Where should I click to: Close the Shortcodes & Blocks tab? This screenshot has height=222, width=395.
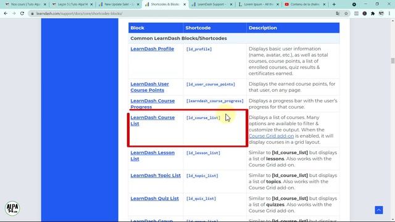click(185, 4)
